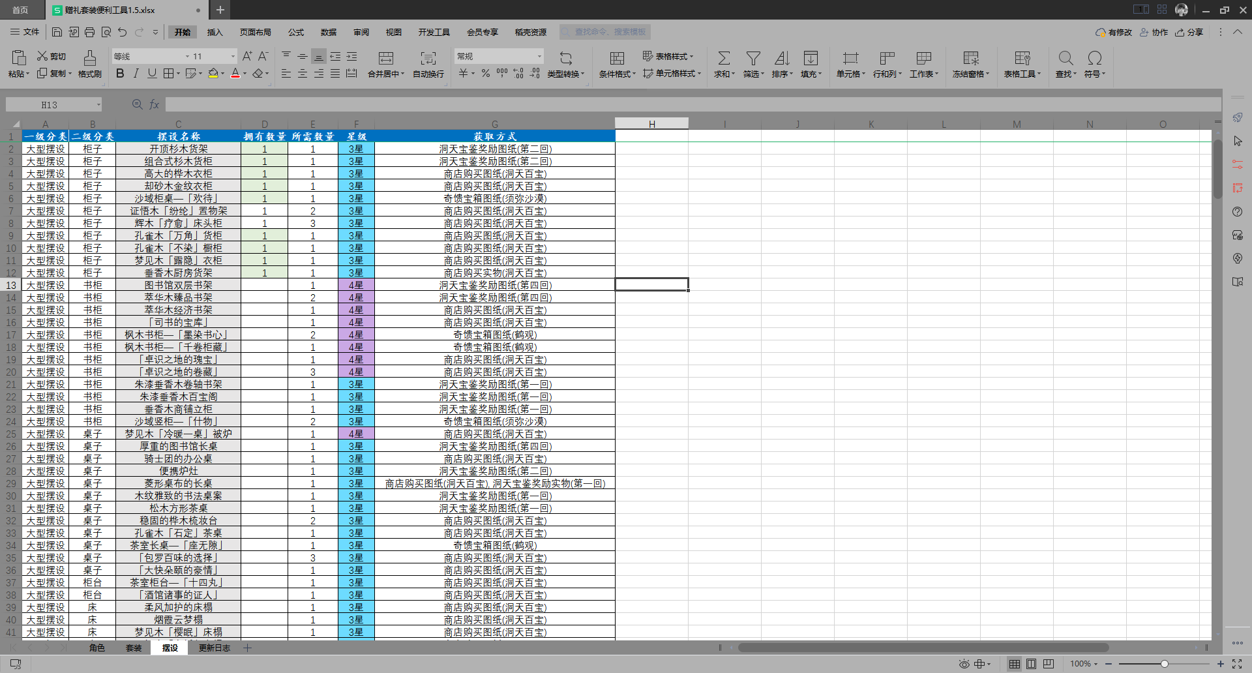The width and height of the screenshot is (1252, 673).
Task: Toggle italic formatting in ribbon
Action: click(136, 74)
